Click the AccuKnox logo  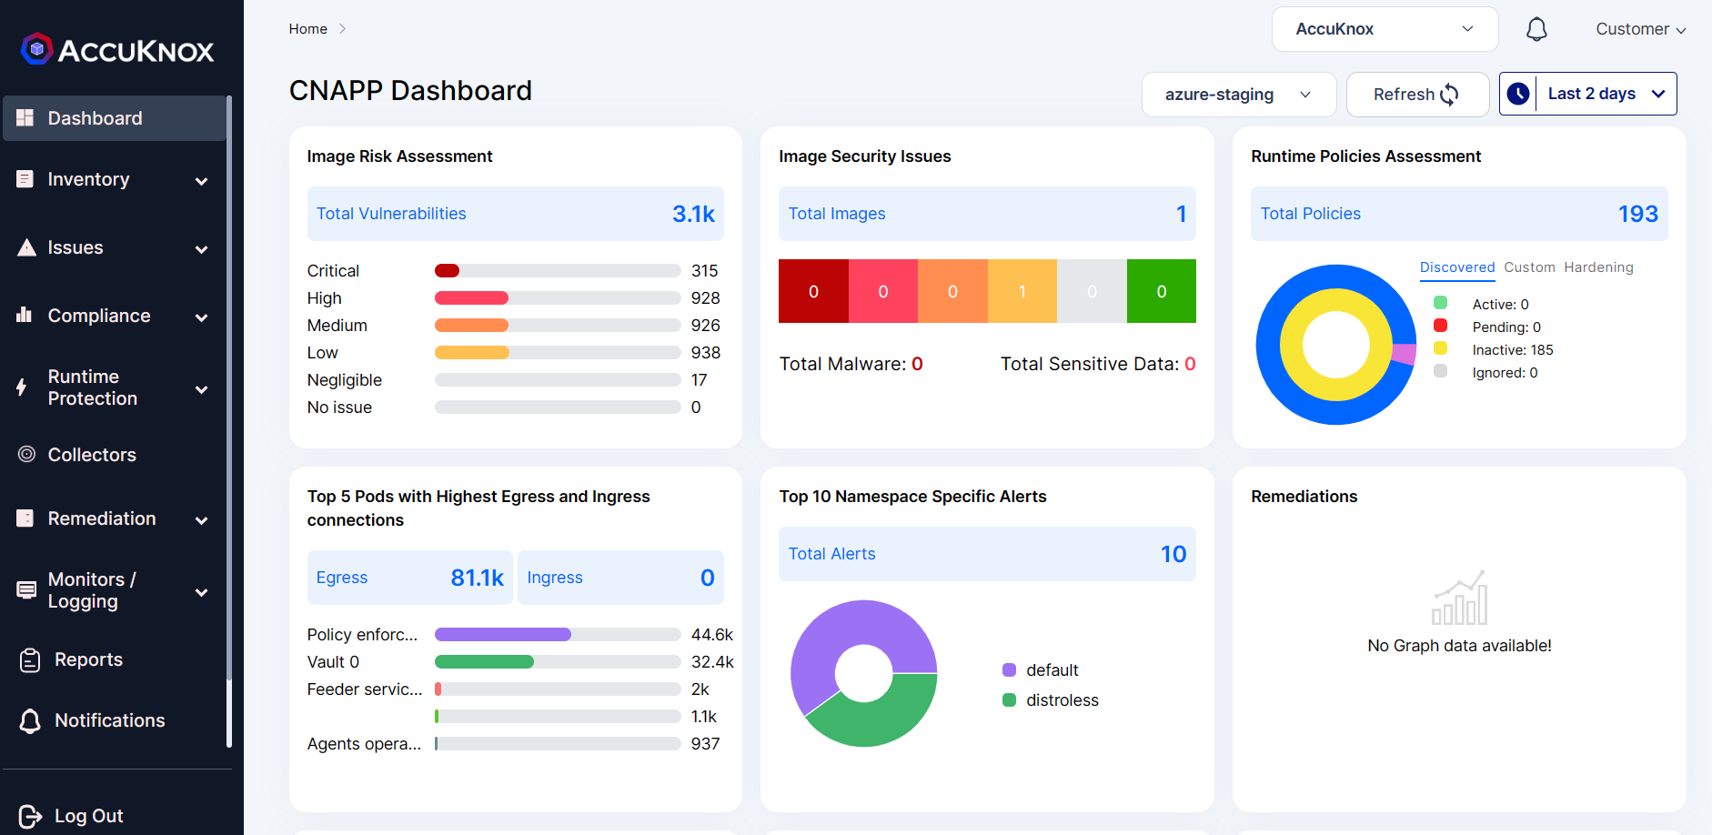click(x=117, y=49)
